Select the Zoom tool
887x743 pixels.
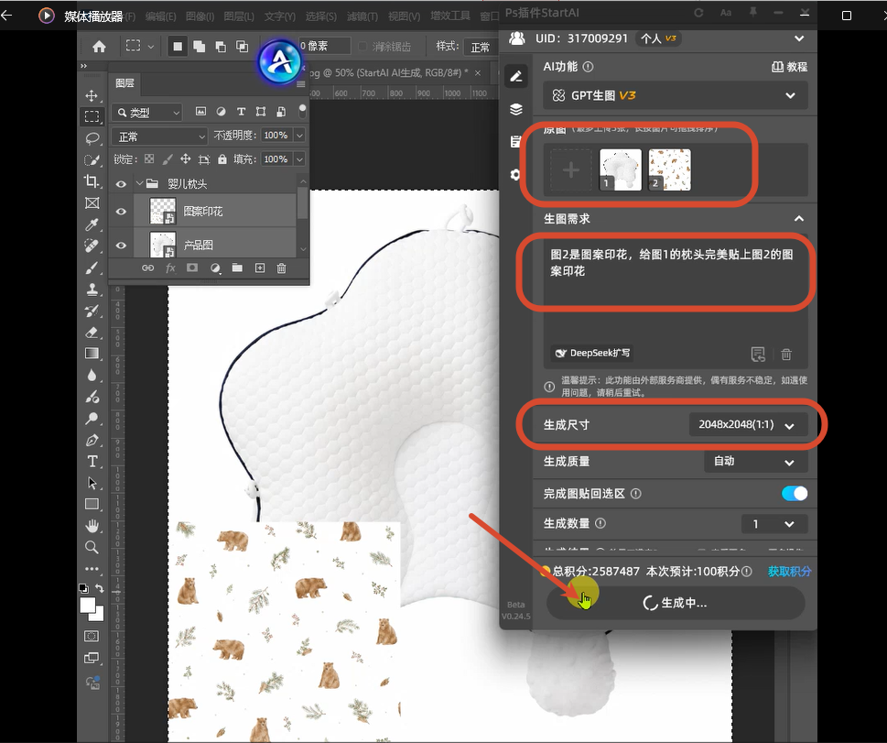pos(92,548)
